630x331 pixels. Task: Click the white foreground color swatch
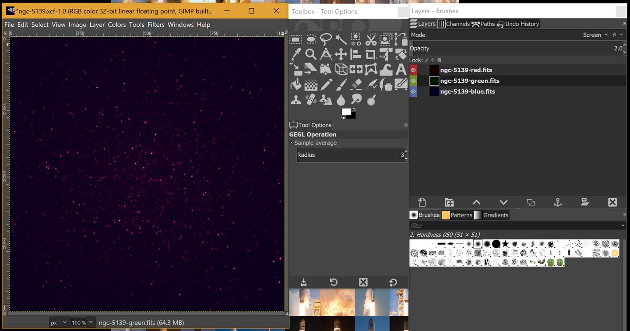(346, 112)
